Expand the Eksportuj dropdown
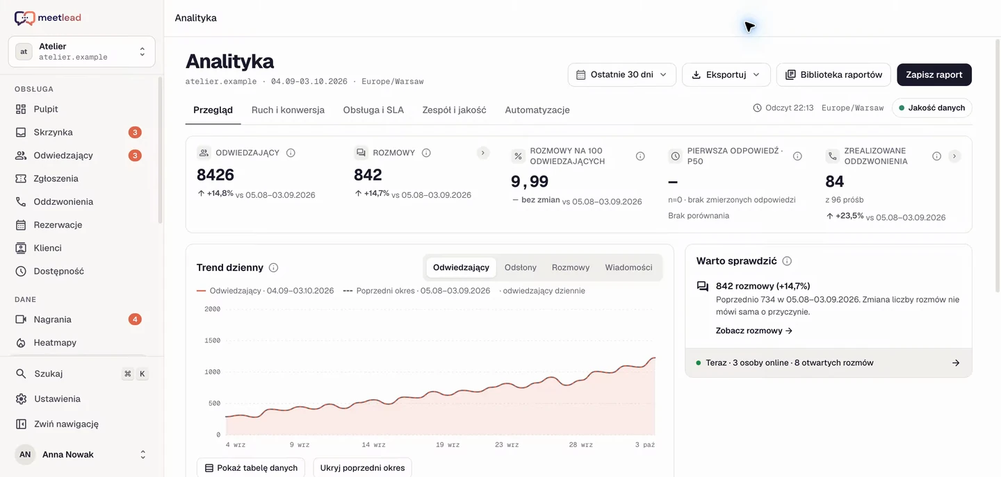Screen dimensions: 1001x477 tap(726, 75)
